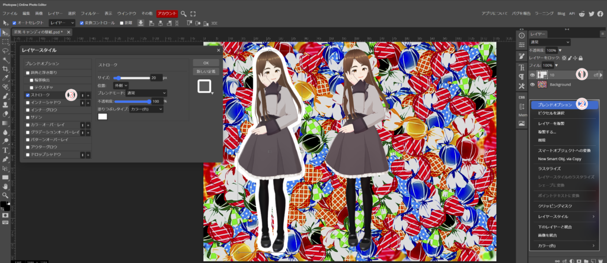Click the OK button in the layer style dialog
Viewport: 607px width, 263px height.
coord(205,62)
